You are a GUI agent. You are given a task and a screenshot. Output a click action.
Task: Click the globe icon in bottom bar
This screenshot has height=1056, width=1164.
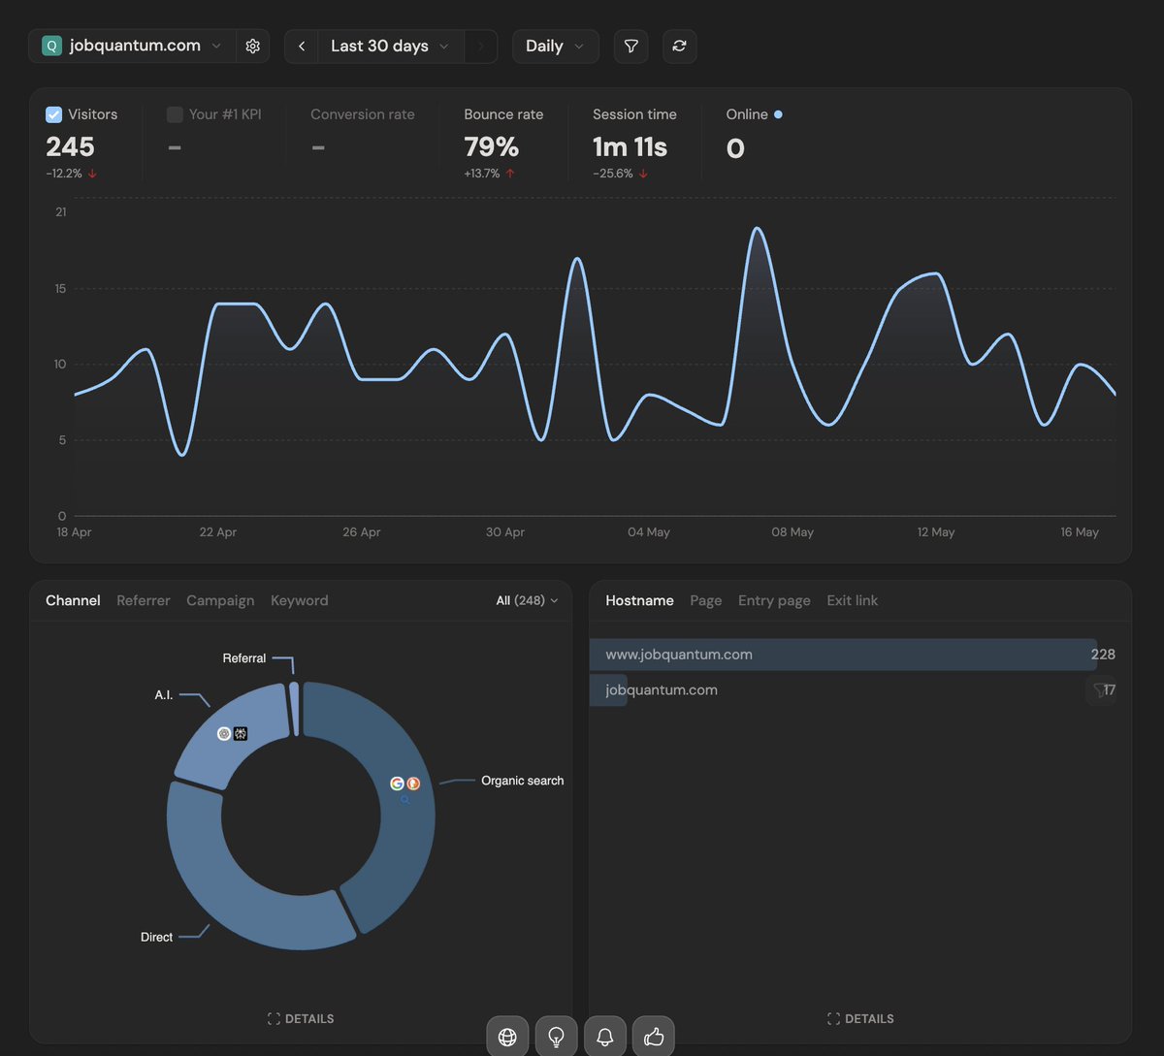[507, 1037]
